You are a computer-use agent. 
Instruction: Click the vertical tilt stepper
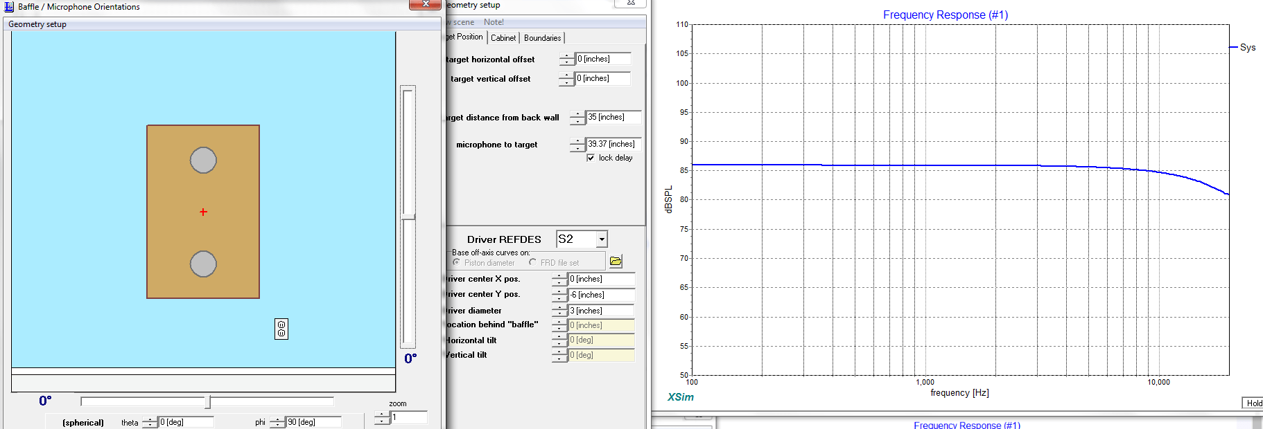[x=559, y=355]
